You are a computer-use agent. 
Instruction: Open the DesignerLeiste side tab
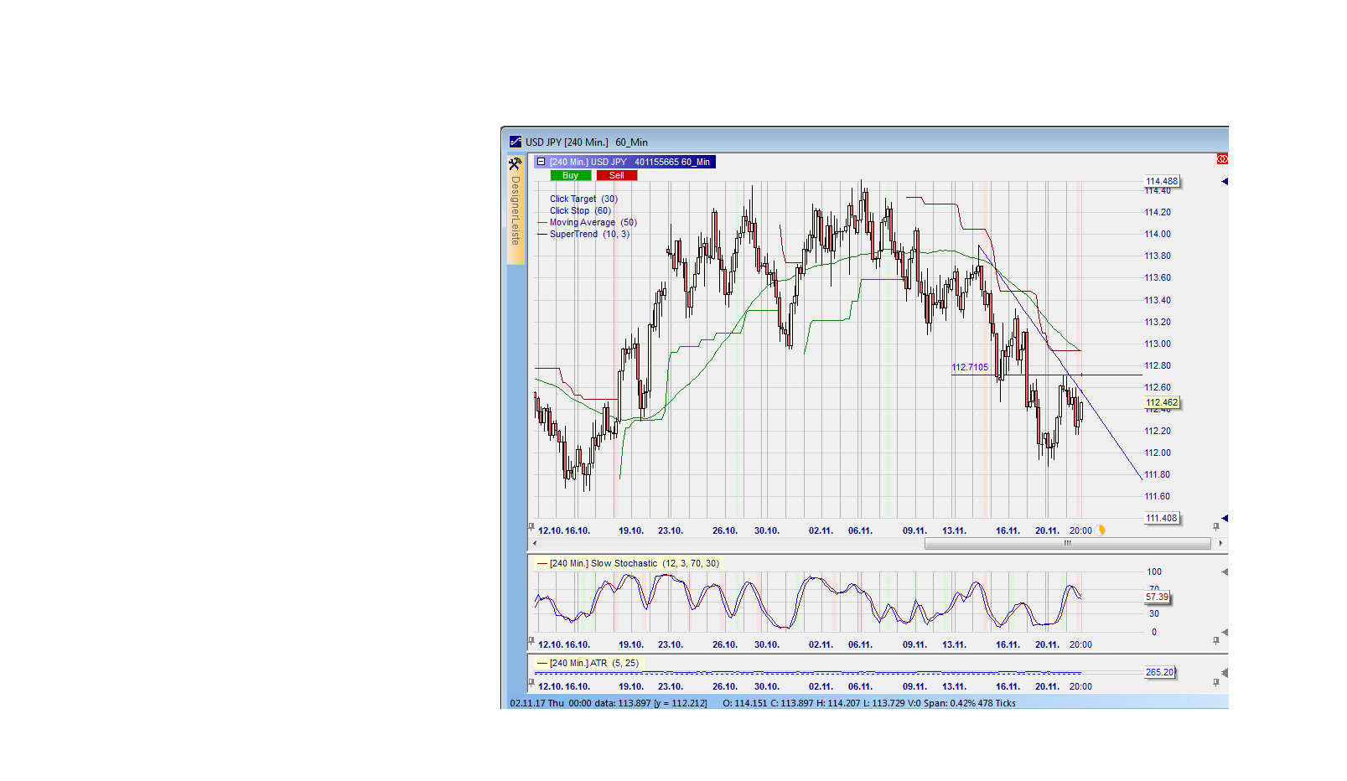click(515, 210)
